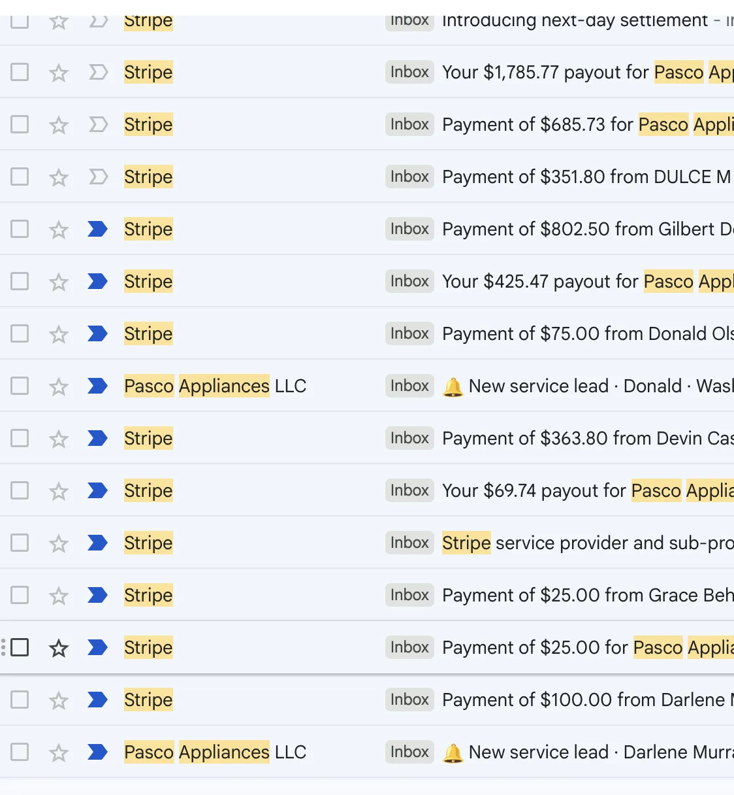The width and height of the screenshot is (734, 795).
Task: Open the "Your $1,785.77 payout" email
Action: tap(588, 72)
